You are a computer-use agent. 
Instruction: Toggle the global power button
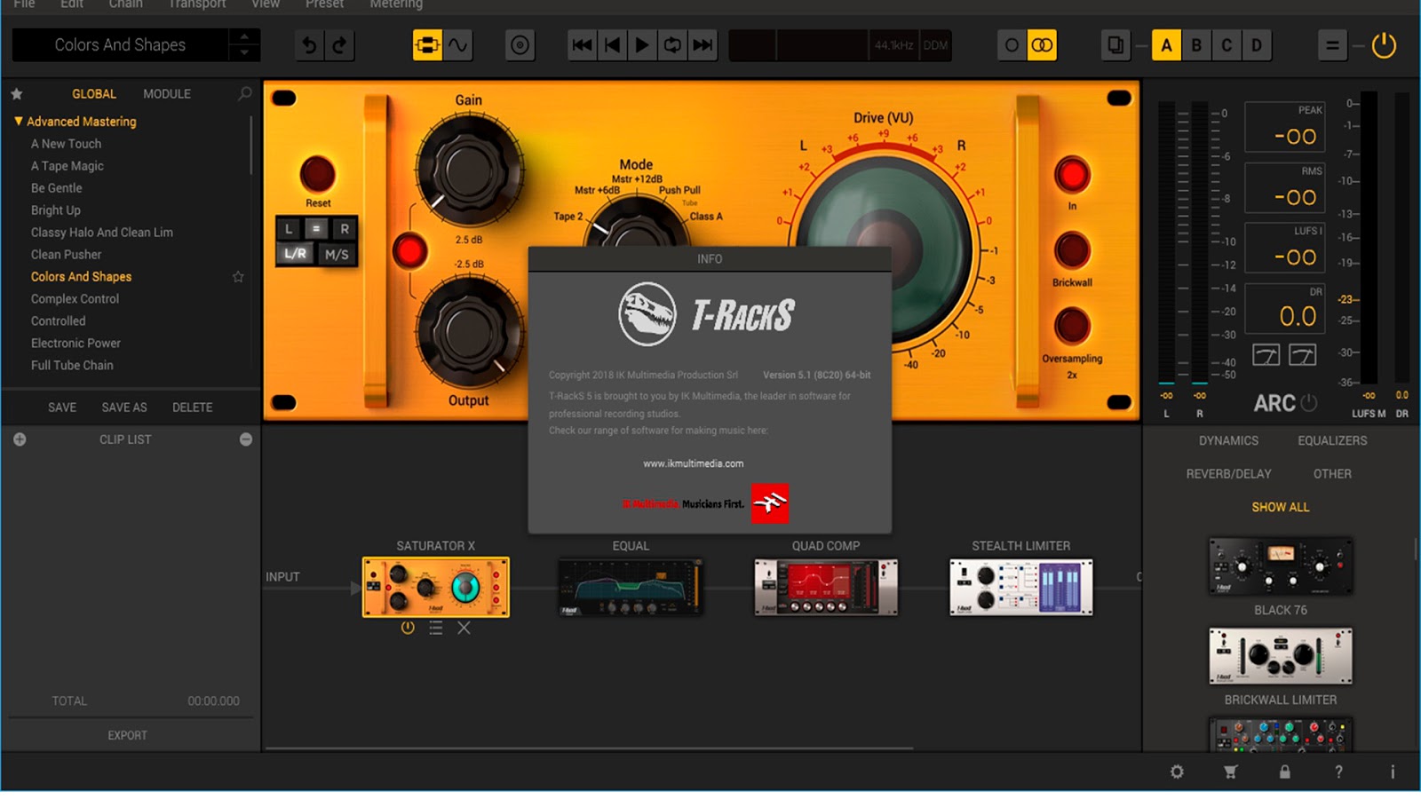click(1384, 45)
